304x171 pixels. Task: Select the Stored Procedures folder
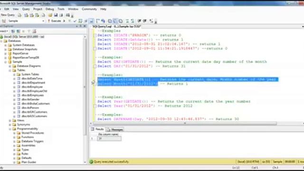33,133
